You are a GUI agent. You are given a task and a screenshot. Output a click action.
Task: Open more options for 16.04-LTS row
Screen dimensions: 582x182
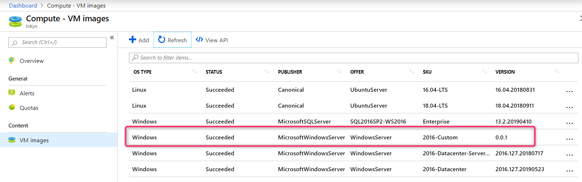(x=570, y=91)
